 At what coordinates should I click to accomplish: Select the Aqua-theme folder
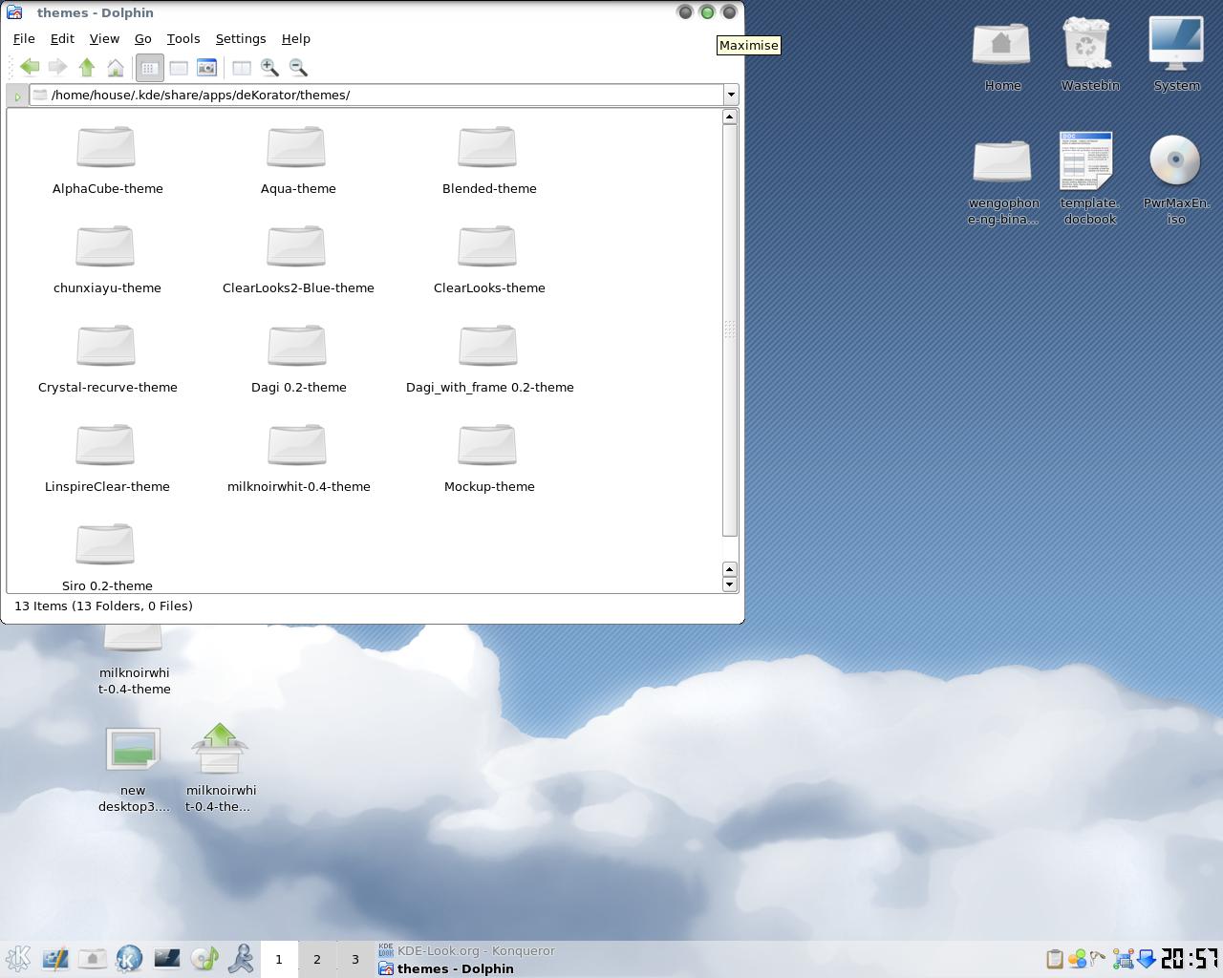[298, 159]
